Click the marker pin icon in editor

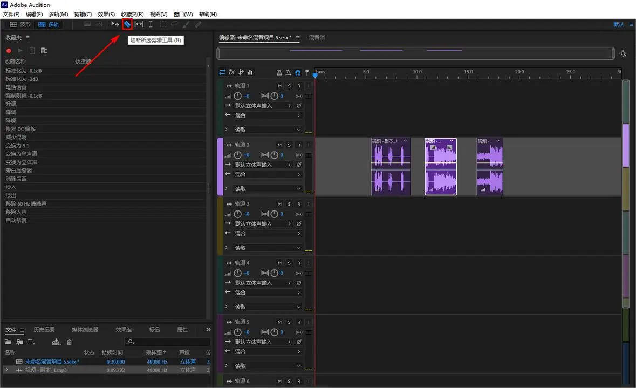(307, 73)
